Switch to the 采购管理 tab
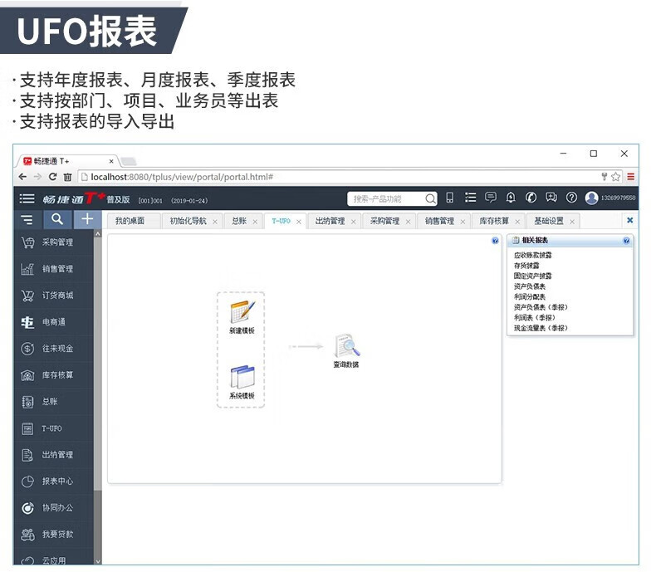Viewport: 656px width, 572px height. [384, 221]
